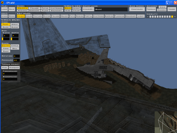This screenshot has height=133, width=177.
Task: Set terrain view to Color
Action: click(76, 11)
